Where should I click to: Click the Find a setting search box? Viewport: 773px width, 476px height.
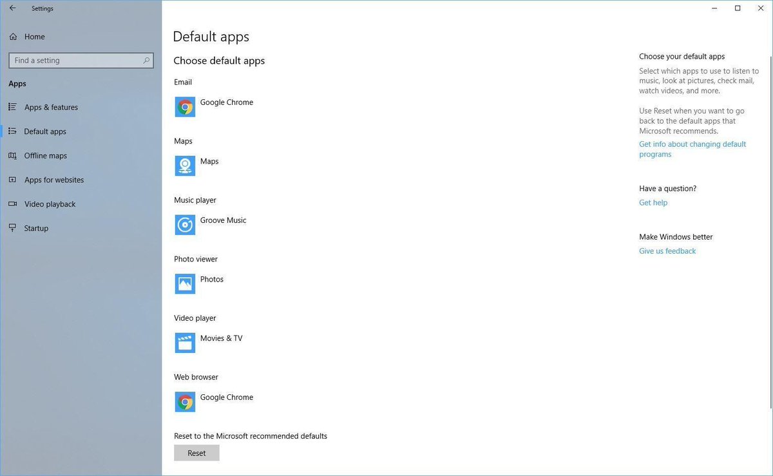pyautogui.click(x=81, y=61)
